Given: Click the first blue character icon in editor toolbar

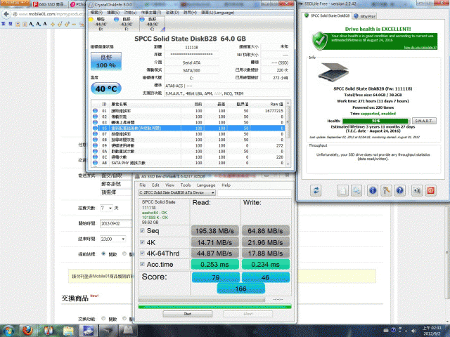Looking at the screenshot, I should 4,24.
